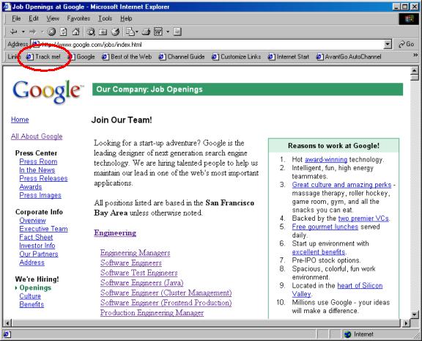Expand the Edit button dropdown arrow
This screenshot has width=422, height=341.
click(167, 32)
